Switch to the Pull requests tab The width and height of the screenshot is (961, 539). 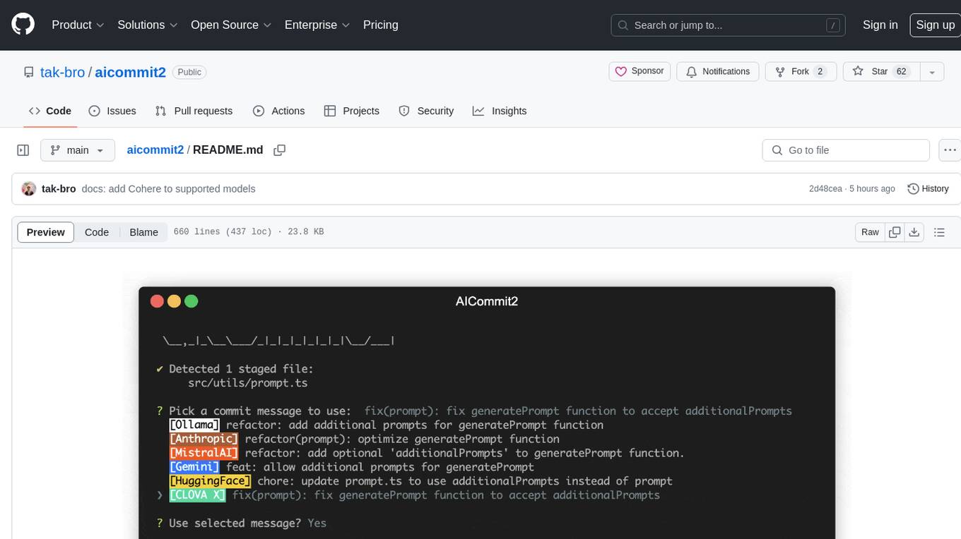point(194,111)
